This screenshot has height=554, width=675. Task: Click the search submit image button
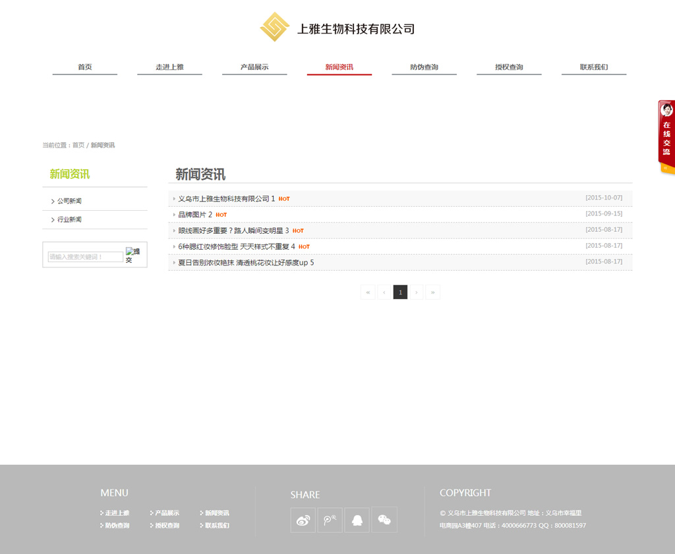point(133,256)
